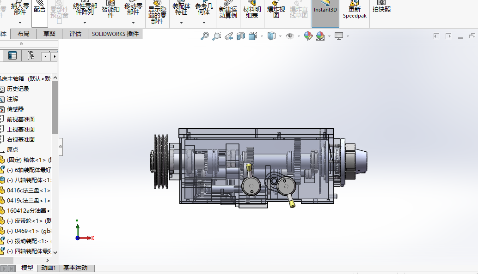Open the 动画1 motion study tab

[x=49, y=268]
